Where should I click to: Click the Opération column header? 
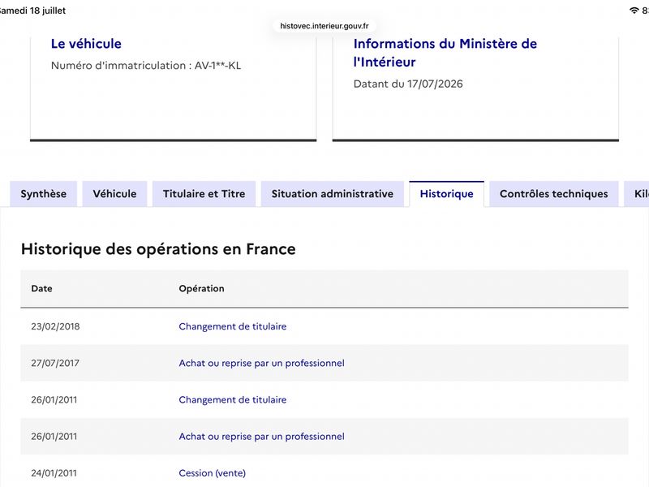point(201,289)
